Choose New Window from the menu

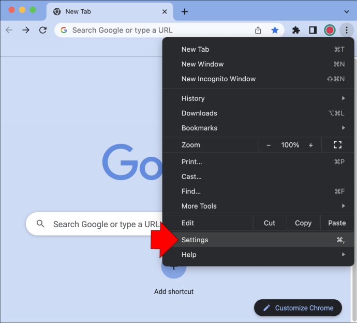(258, 64)
